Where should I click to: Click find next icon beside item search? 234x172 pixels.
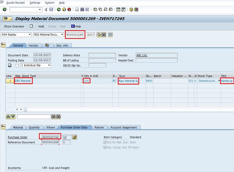point(58,116)
